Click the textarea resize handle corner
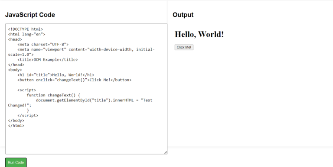This screenshot has width=333, height=167. 166,152
